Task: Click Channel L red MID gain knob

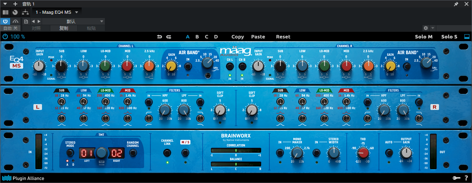Action: pos(127,66)
